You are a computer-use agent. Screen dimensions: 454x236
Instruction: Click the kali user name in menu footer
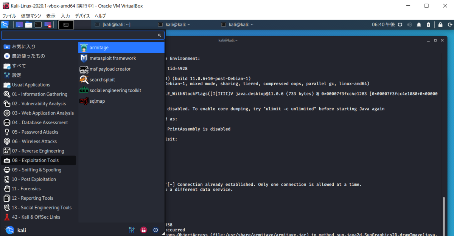click(22, 230)
